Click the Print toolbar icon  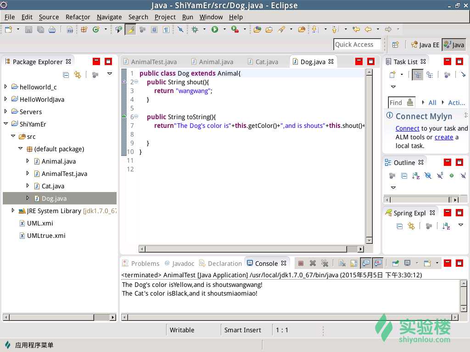(52, 29)
